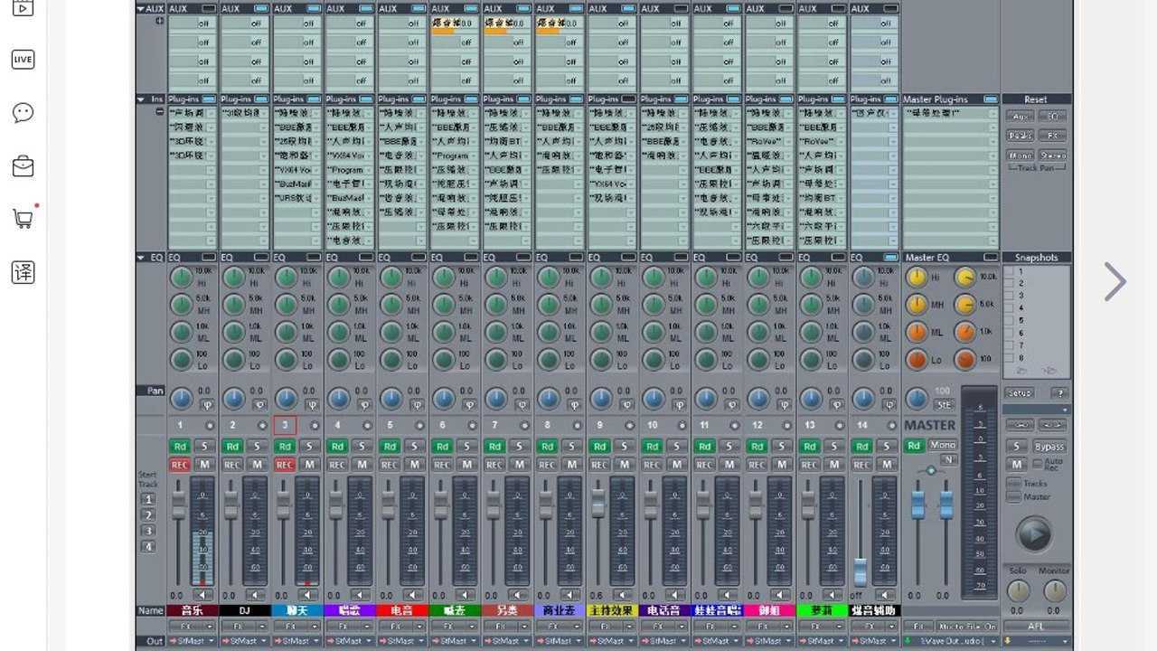Click the Help question-mark icon beside Setup
Viewport: 1157px width, 651px height.
[x=1059, y=392]
